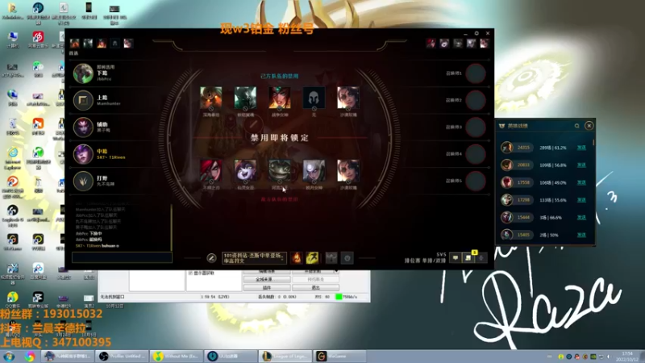Click the 召唤师5 enemy summoner slot
The image size is (645, 363).
pos(476,181)
